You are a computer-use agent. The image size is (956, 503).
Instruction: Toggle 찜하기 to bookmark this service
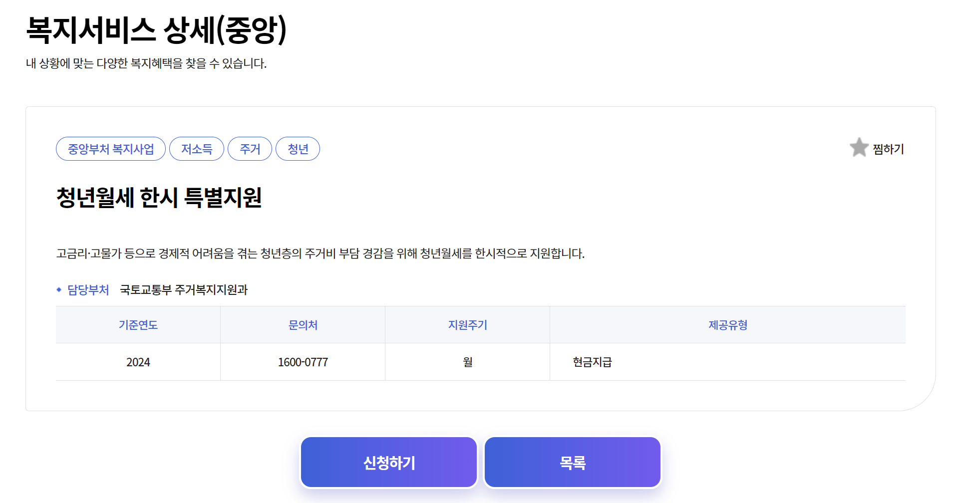[888, 148]
